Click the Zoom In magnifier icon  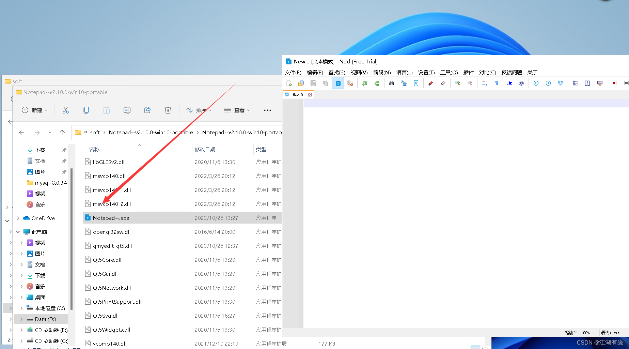(458, 83)
